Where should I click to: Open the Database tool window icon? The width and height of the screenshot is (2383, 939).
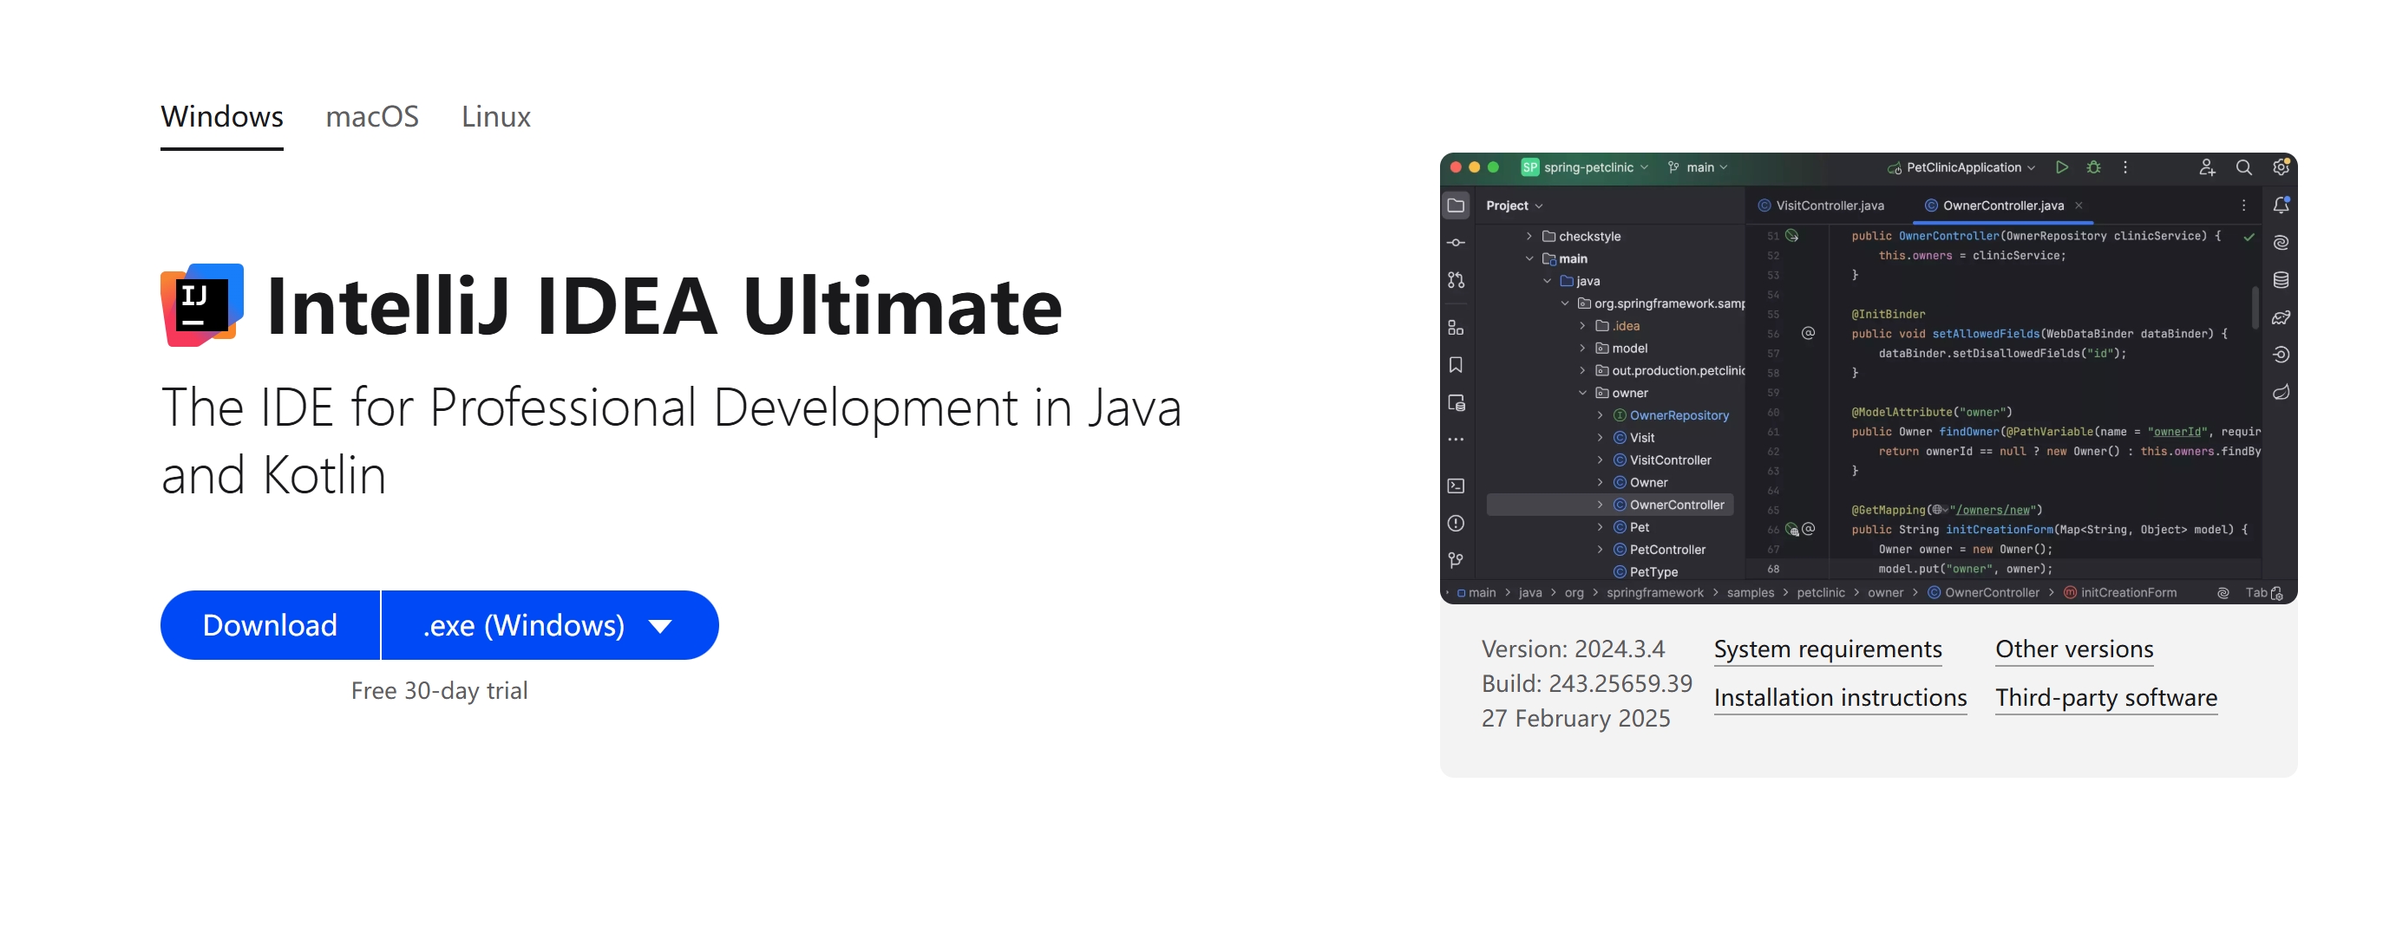tap(2281, 279)
